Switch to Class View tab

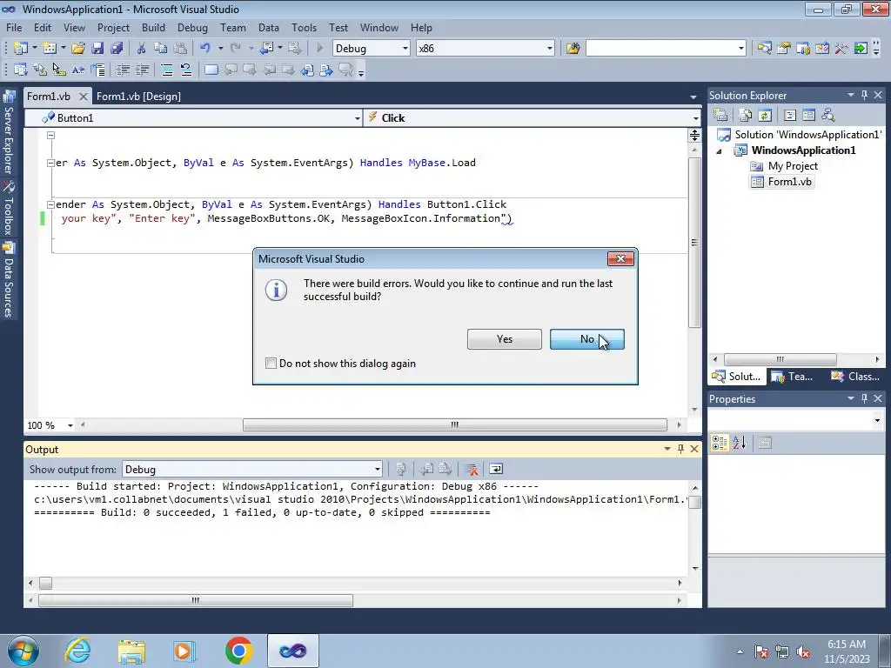pos(855,376)
